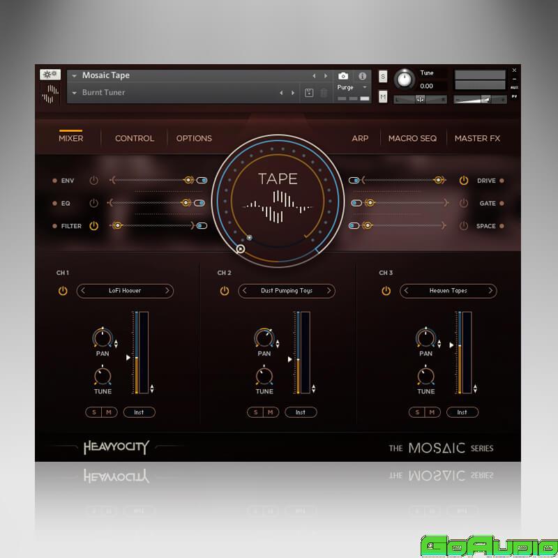Click the CH 1 Inst button

click(139, 412)
